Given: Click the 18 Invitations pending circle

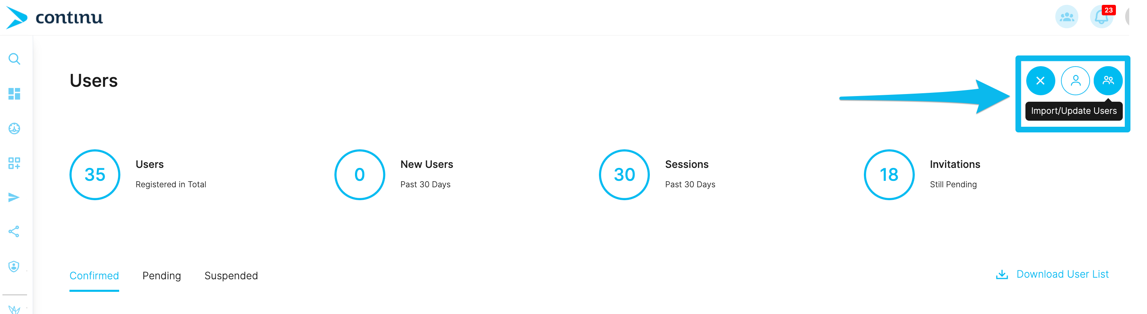Looking at the screenshot, I should [x=889, y=175].
